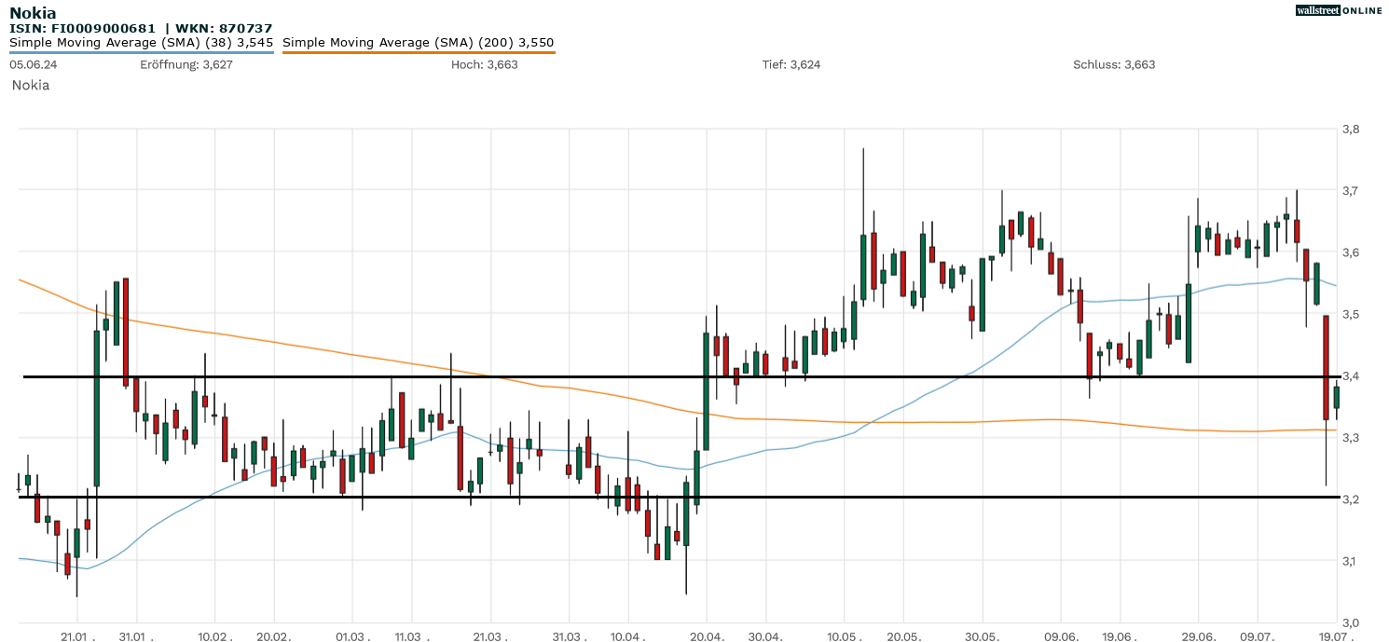The image size is (1389, 642).
Task: Click the Schluss: 3,663 value
Action: (x=1114, y=64)
